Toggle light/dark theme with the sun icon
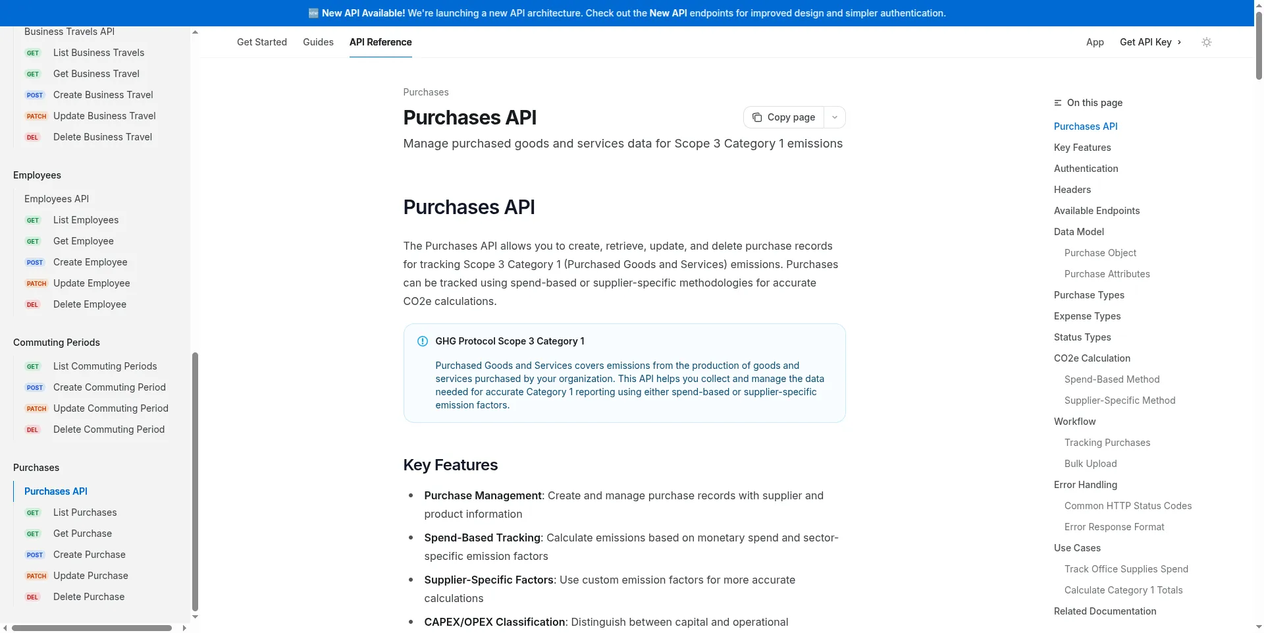 tap(1207, 42)
